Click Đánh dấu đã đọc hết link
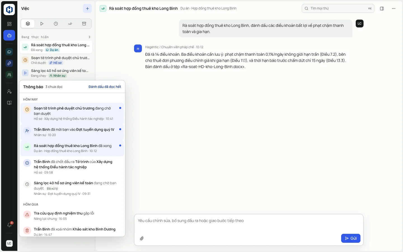 105,87
